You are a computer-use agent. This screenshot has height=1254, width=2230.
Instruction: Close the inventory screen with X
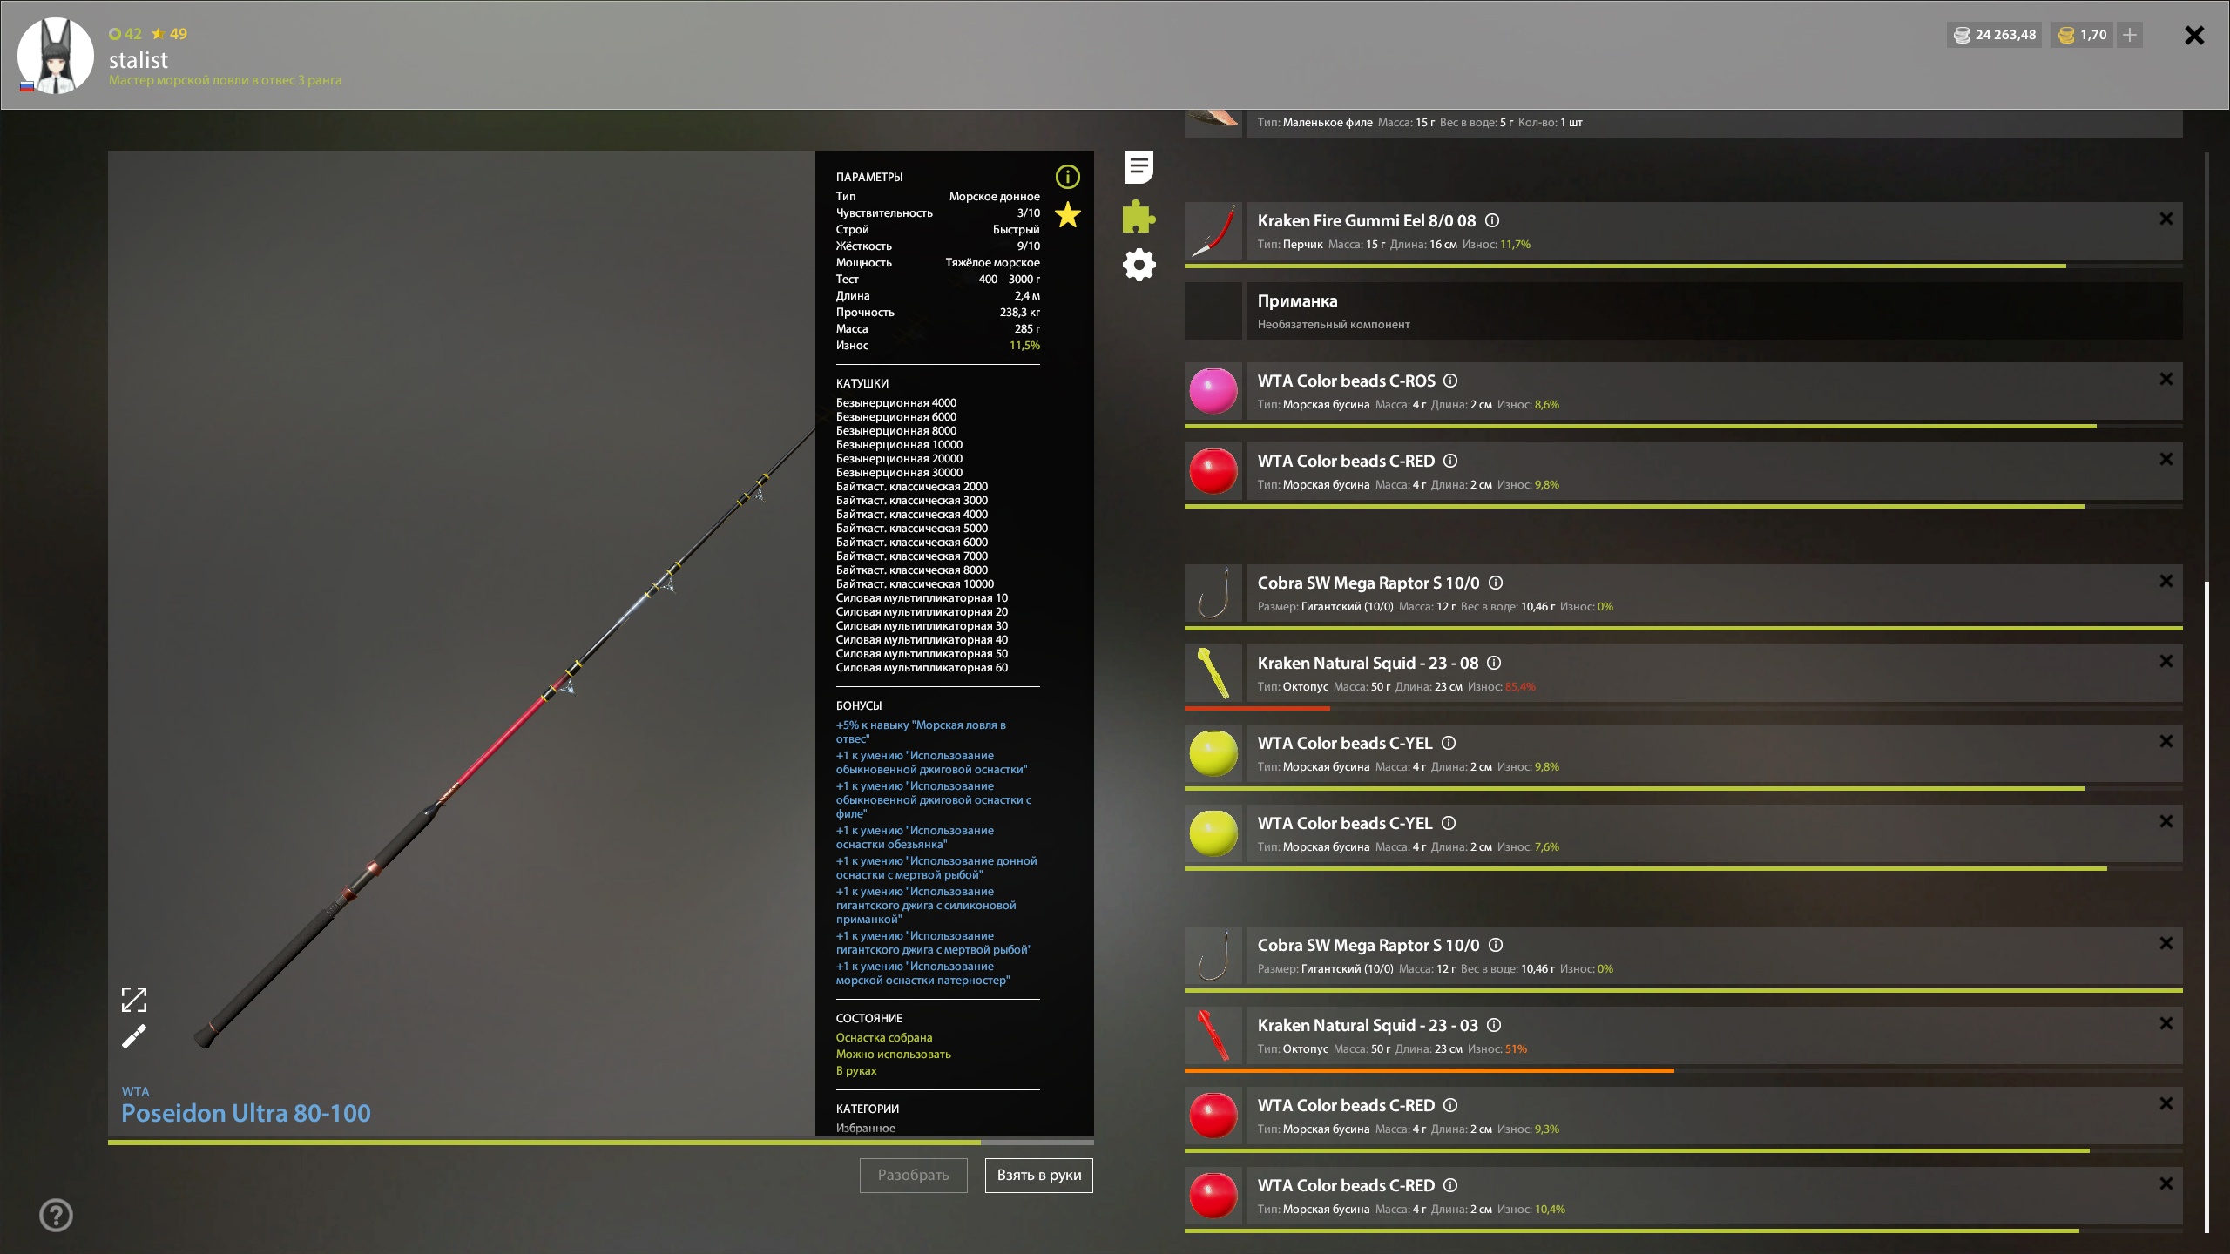click(x=2194, y=35)
